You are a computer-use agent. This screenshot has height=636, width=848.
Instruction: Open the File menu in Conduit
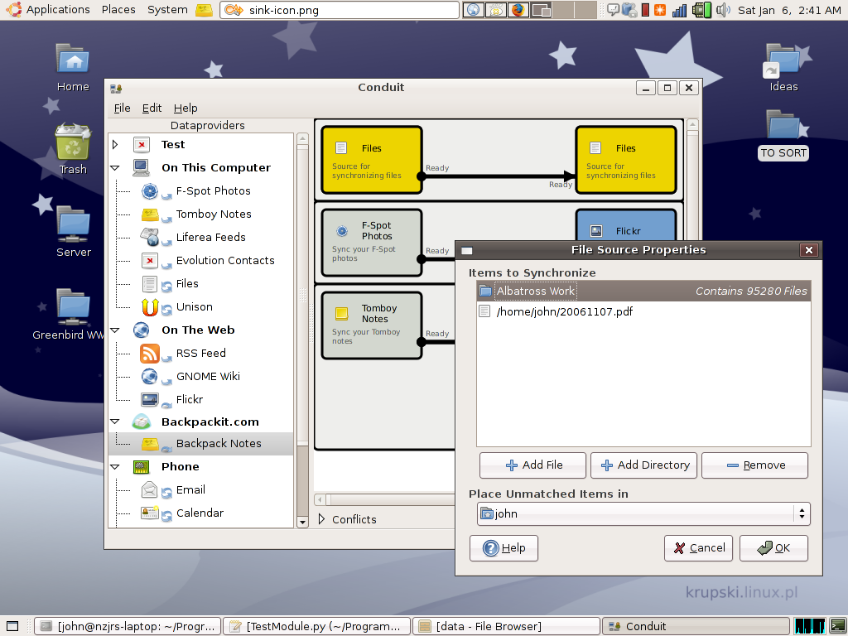click(123, 108)
